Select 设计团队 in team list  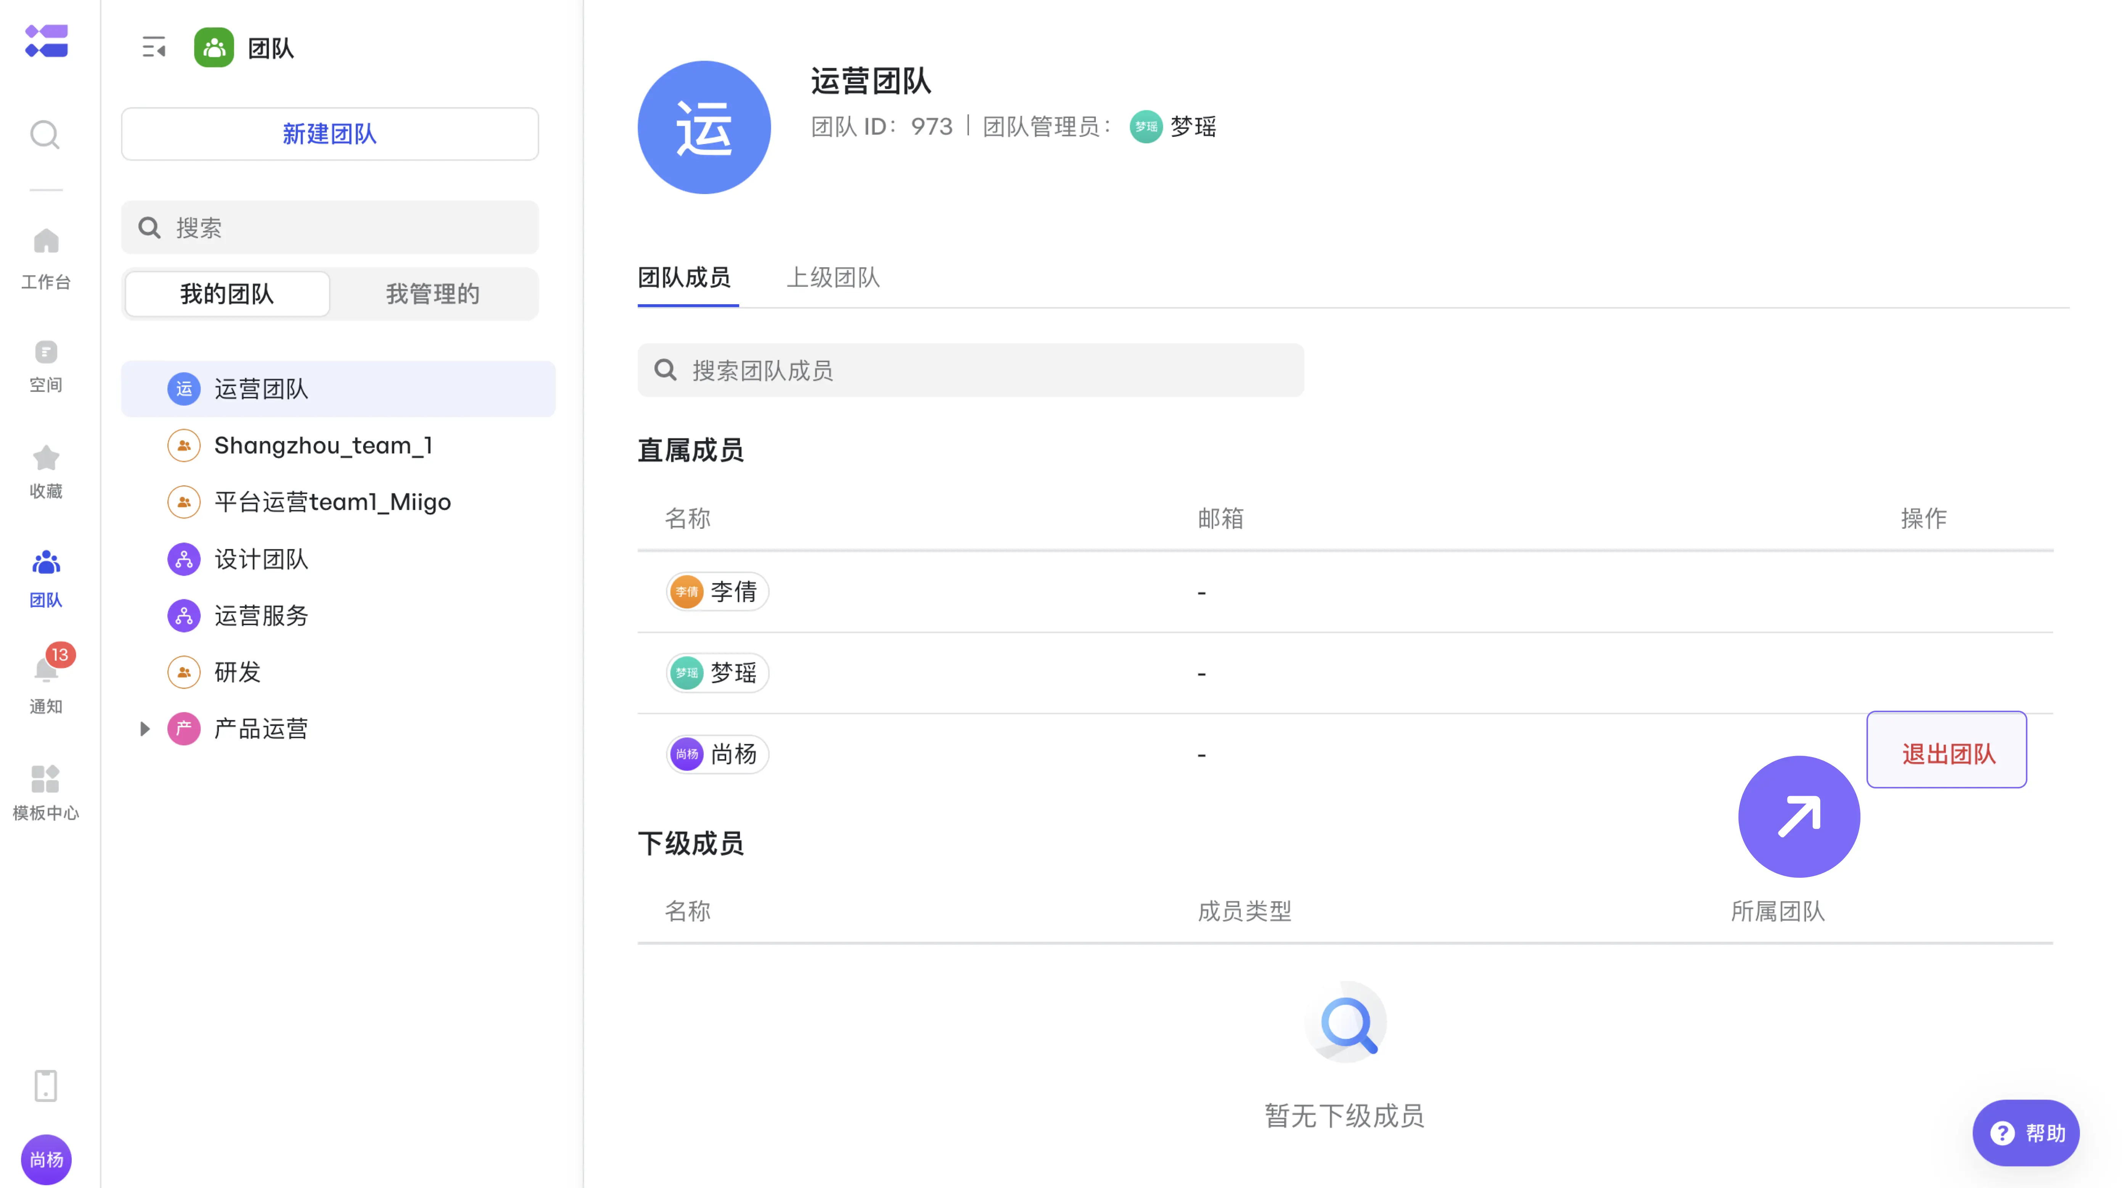[x=339, y=559]
